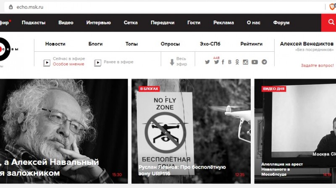Click the Odnoklassniki social icon
336x188 pixels.
(237, 62)
